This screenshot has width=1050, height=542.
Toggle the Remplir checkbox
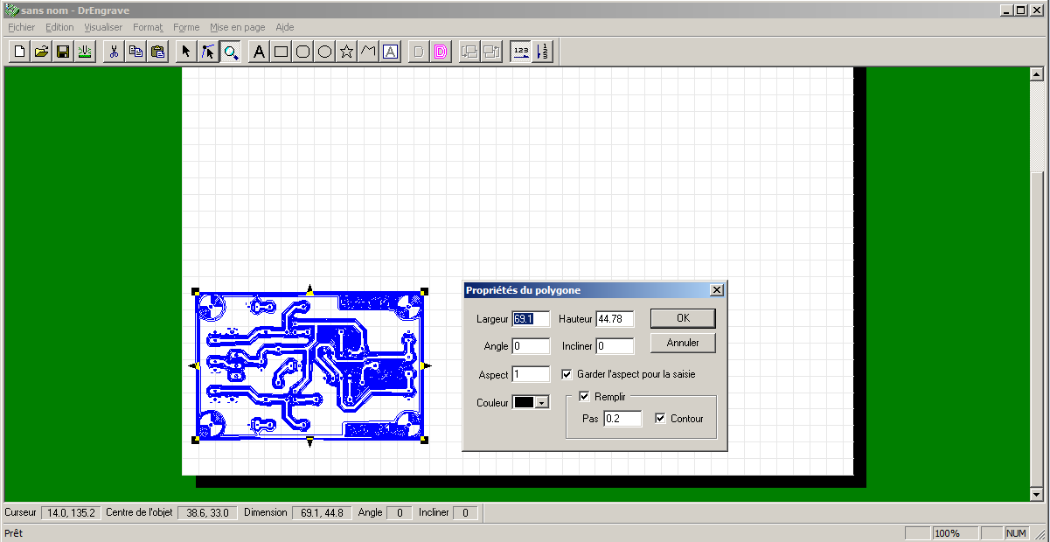click(585, 397)
